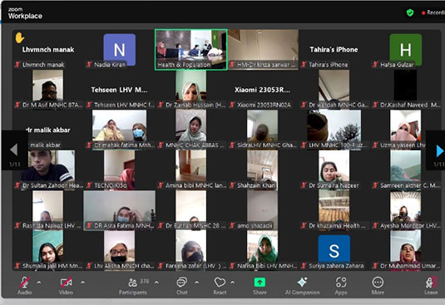Launch the AI Companion
This screenshot has width=445, height=305.
302,283
